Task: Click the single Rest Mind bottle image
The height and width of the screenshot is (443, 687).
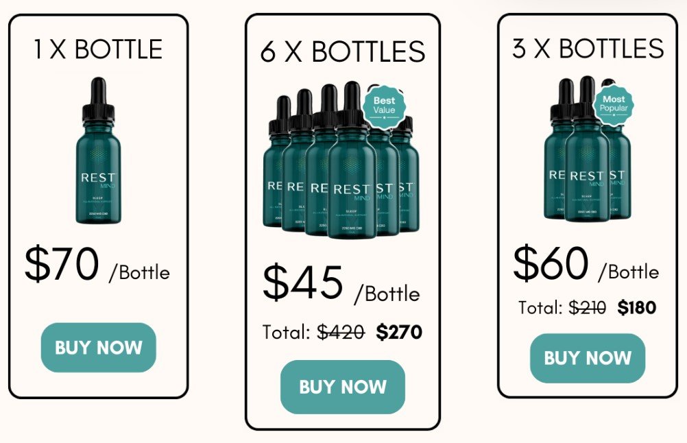Action: (x=98, y=150)
